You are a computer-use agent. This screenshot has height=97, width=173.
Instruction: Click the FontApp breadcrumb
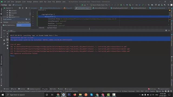pos(4,5)
